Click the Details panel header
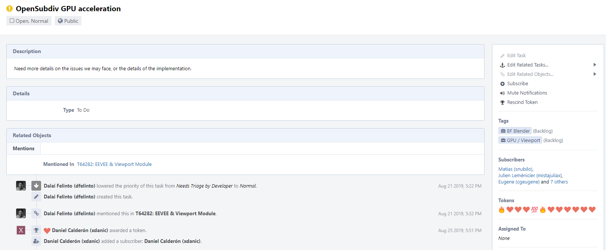Image resolution: width=606 pixels, height=250 pixels. [245, 94]
